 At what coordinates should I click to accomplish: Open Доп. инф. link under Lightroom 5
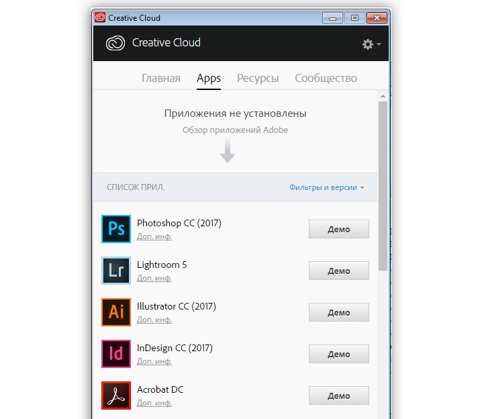click(x=154, y=278)
